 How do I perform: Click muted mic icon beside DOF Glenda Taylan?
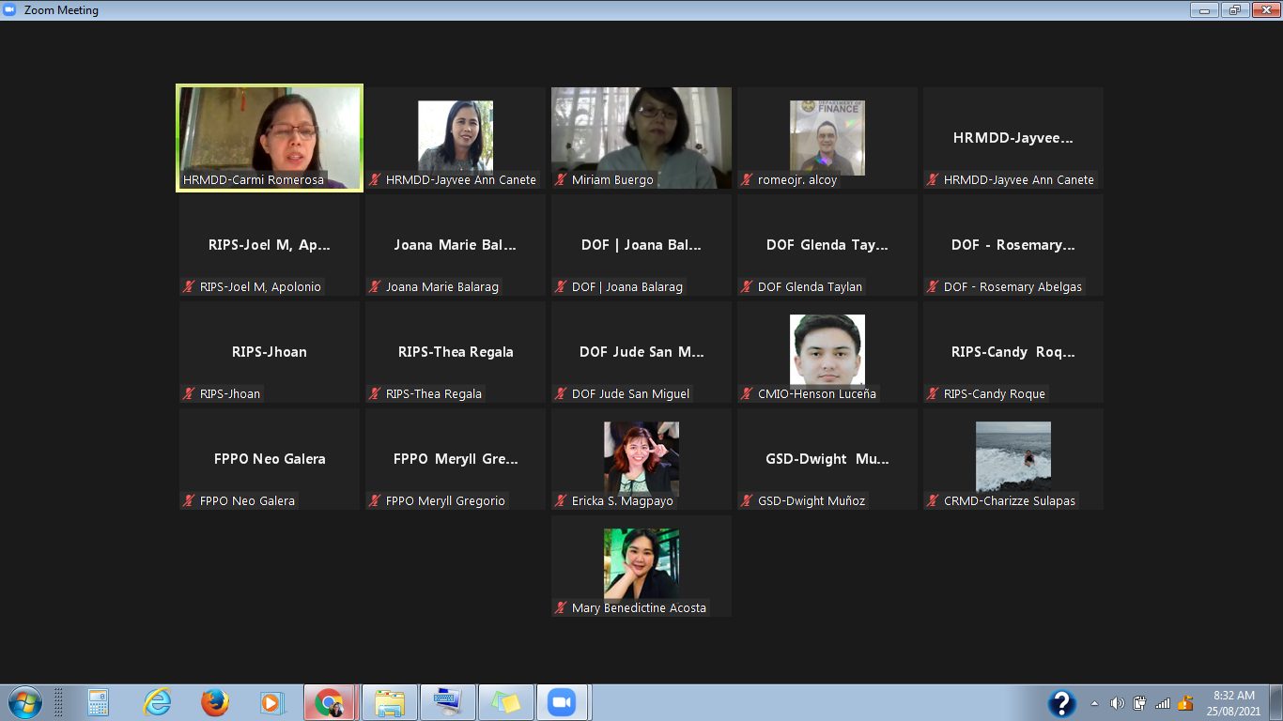pos(747,287)
